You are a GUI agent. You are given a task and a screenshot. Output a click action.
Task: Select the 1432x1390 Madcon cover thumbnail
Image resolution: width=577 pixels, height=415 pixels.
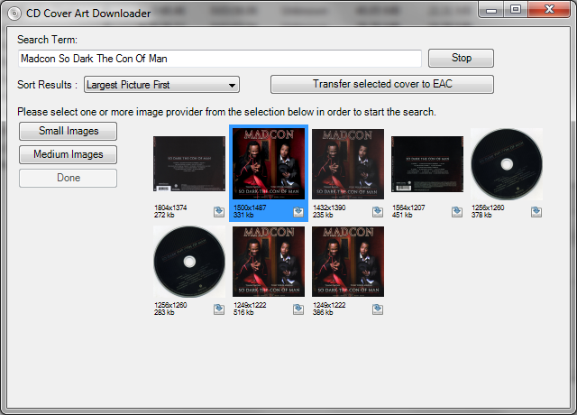pyautogui.click(x=348, y=164)
